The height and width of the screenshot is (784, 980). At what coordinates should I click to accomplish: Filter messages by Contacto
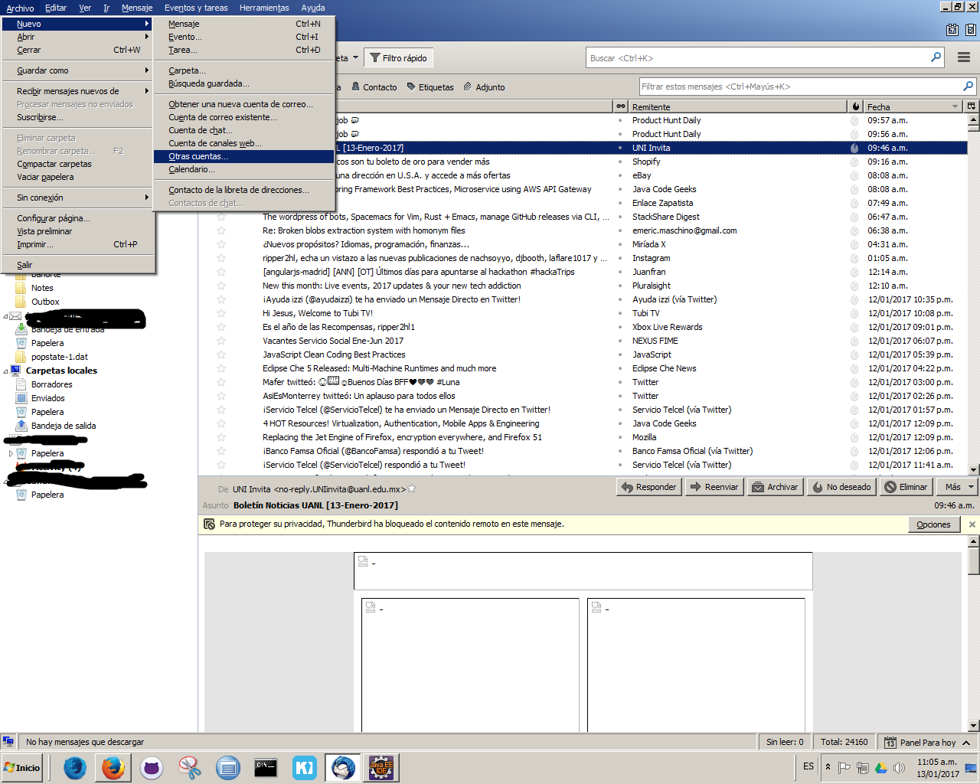click(374, 87)
